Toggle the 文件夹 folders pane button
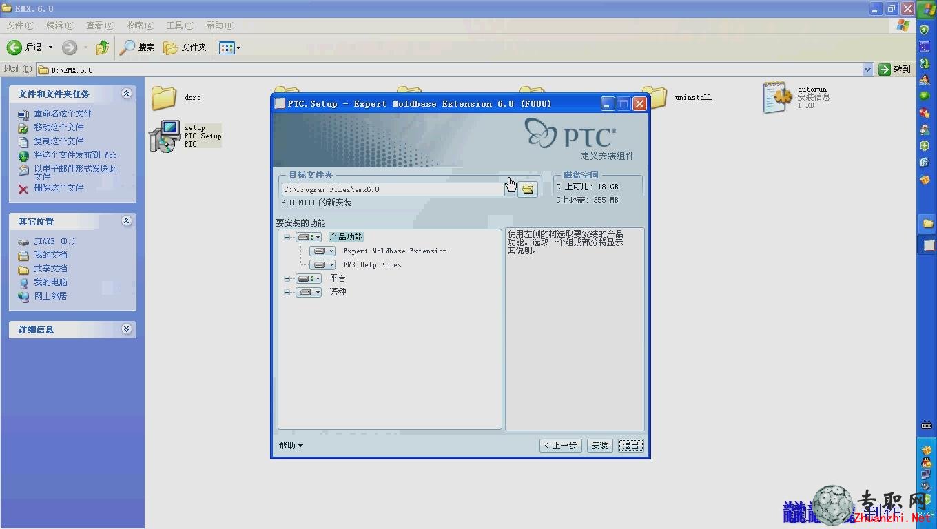The height and width of the screenshot is (529, 937). [x=185, y=48]
